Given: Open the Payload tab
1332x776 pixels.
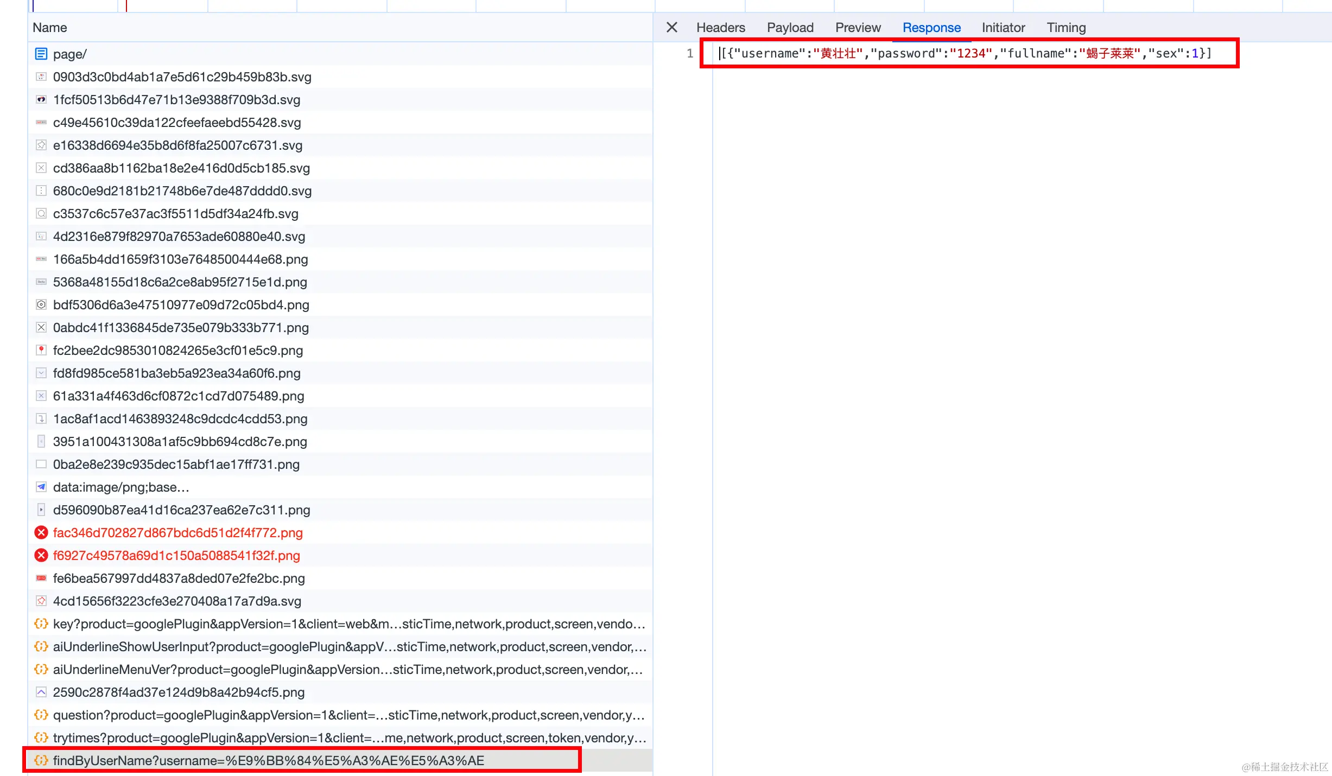Looking at the screenshot, I should click(x=790, y=28).
